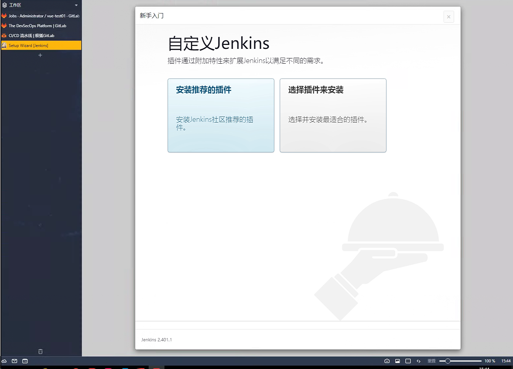Close the 新手入门 dialog with the X

click(448, 17)
